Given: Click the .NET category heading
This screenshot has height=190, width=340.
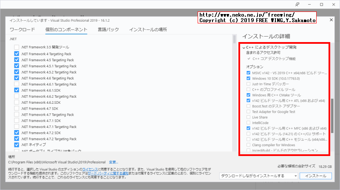Looking at the screenshot, I should pyautogui.click(x=13, y=39).
